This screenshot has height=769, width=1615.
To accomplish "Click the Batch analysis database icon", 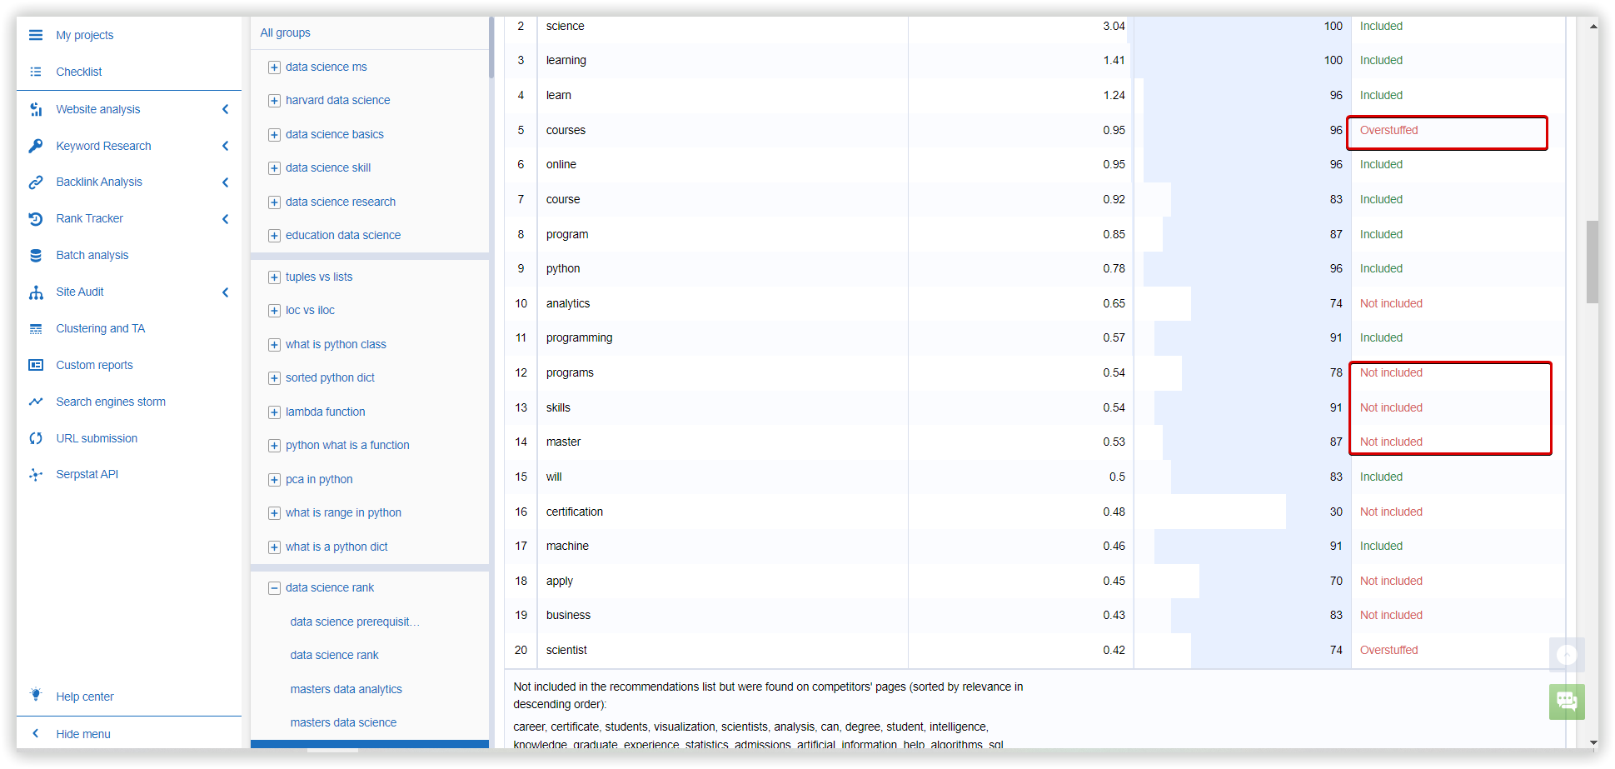I will point(36,256).
